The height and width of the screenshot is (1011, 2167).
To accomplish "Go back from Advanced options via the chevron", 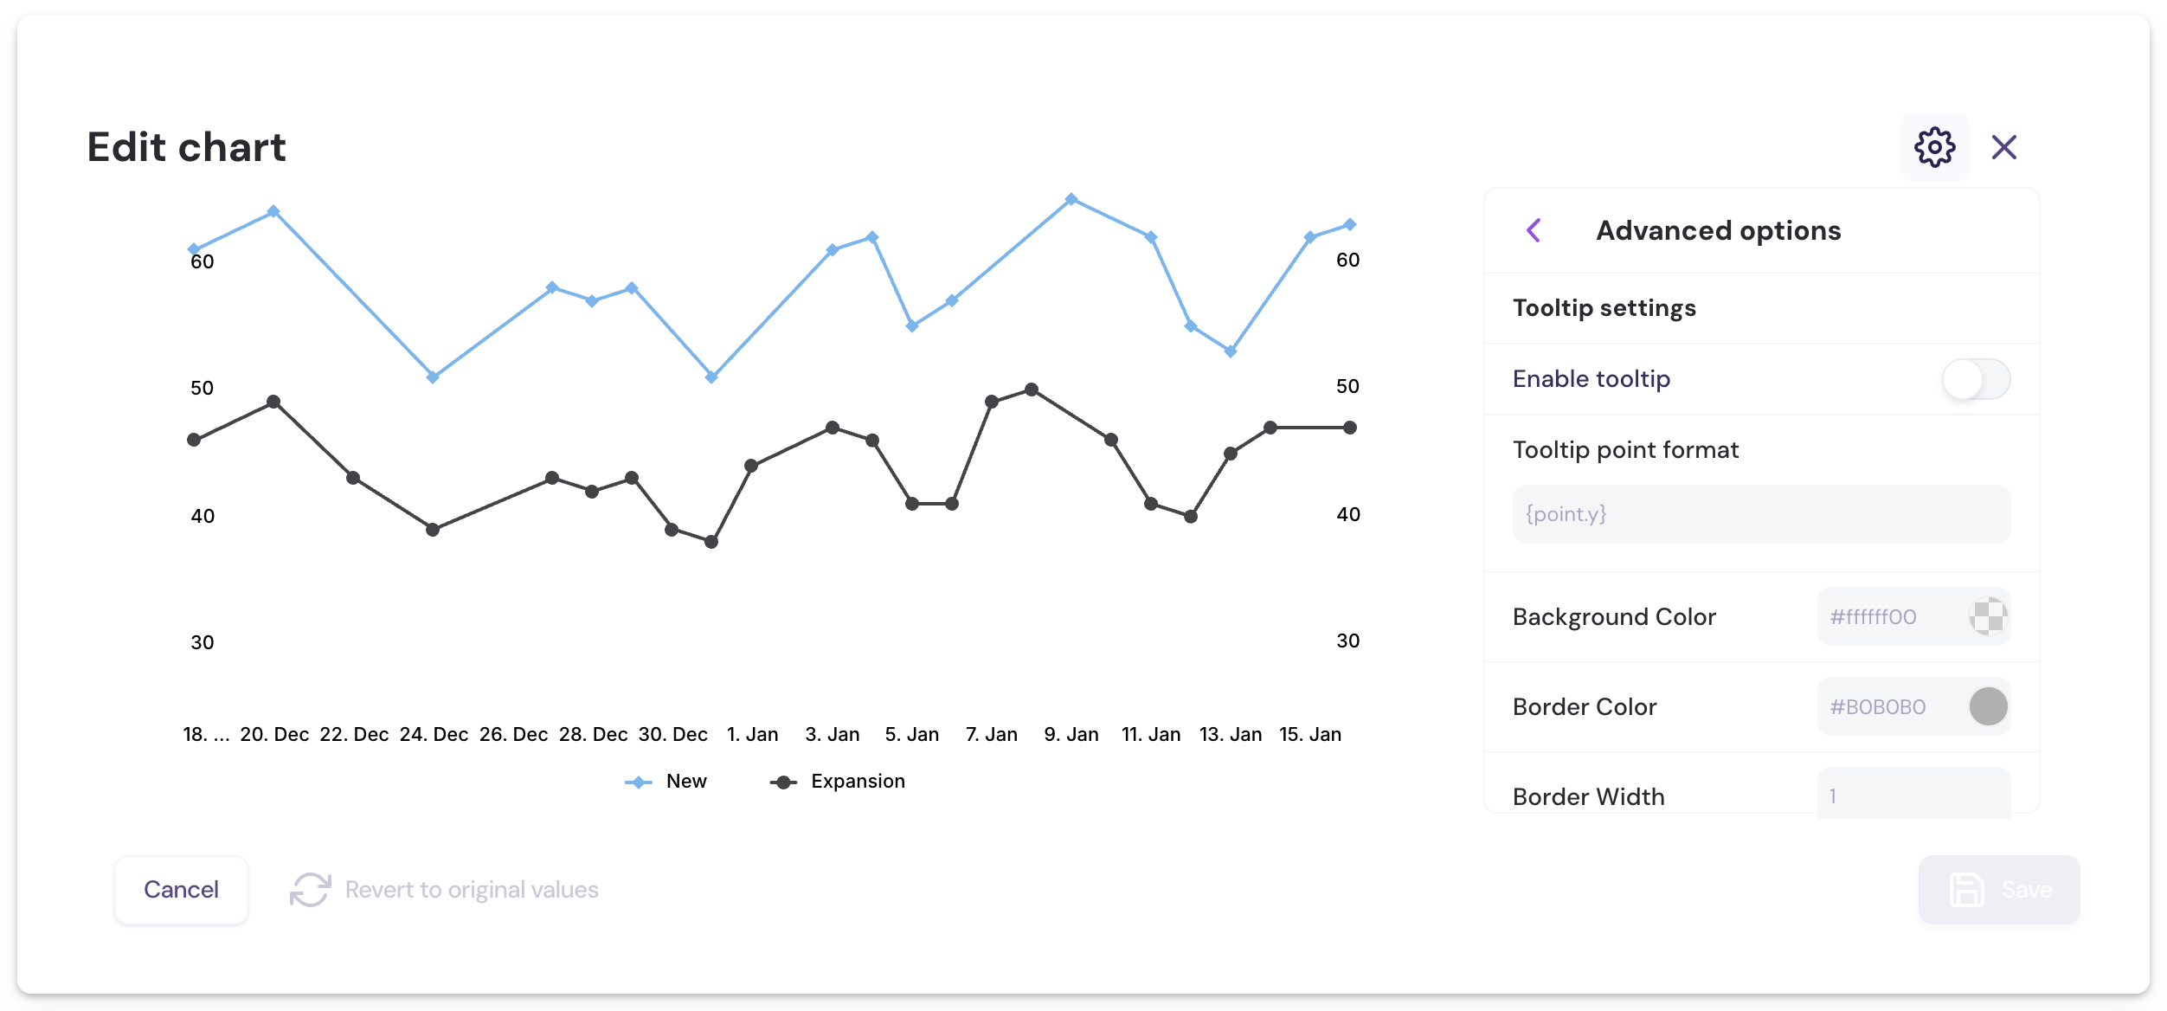I will pyautogui.click(x=1534, y=230).
